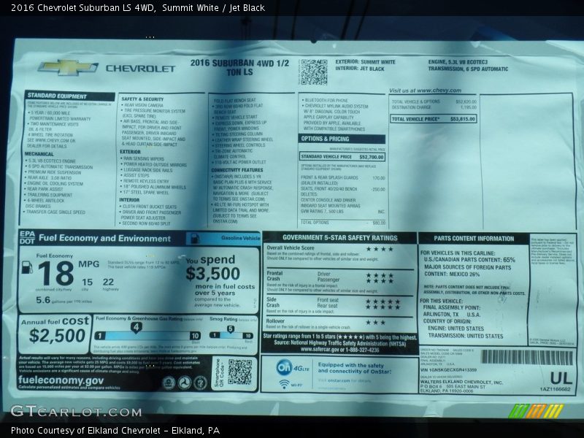Screen dimensions: 584x438
Task: Click the DESTINATION CHARGE line
Action: pos(434,107)
